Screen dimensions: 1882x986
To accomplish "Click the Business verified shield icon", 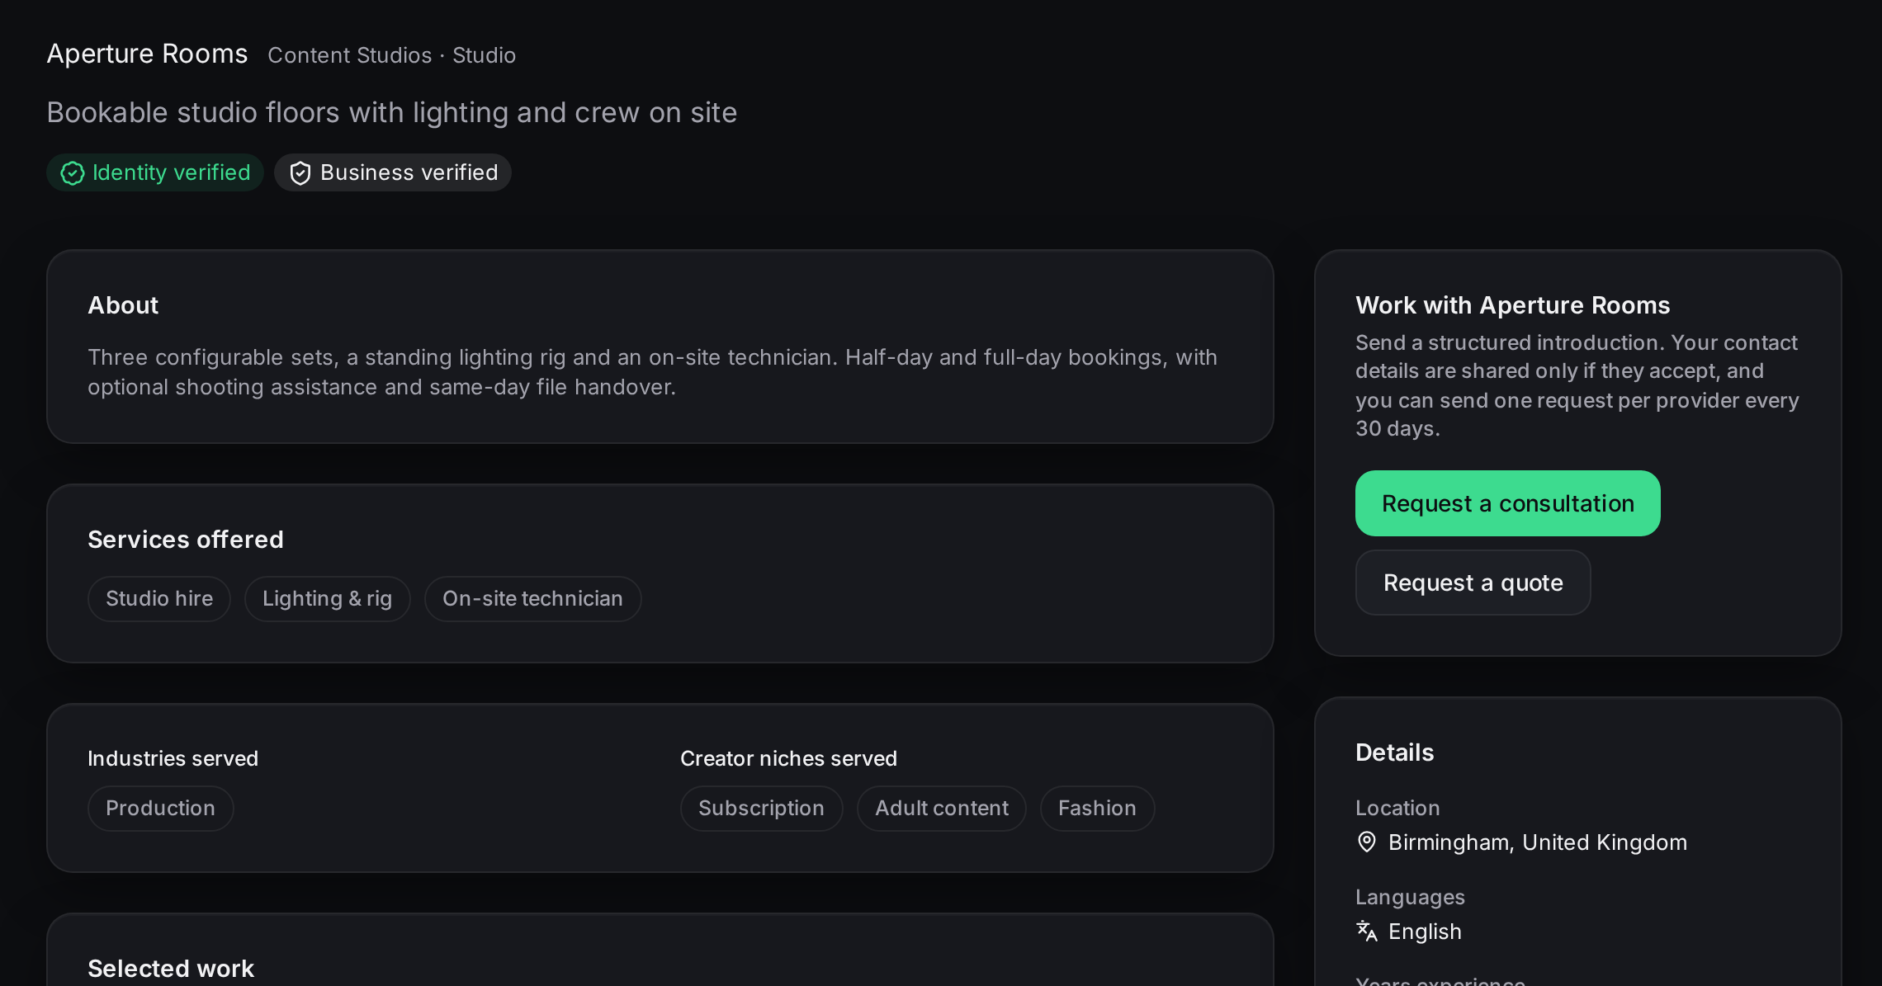I will pos(300,173).
